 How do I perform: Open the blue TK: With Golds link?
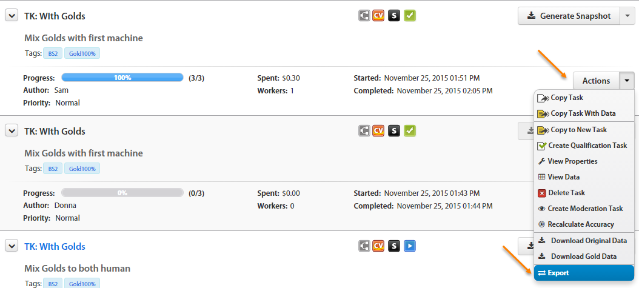(x=55, y=246)
